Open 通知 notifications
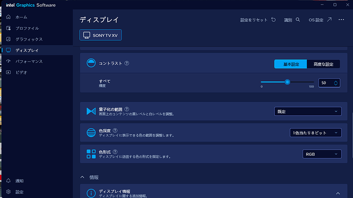 coord(19,181)
